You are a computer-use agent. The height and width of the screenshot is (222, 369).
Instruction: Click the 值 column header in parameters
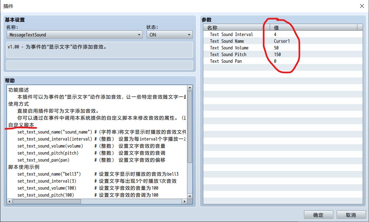313,28
